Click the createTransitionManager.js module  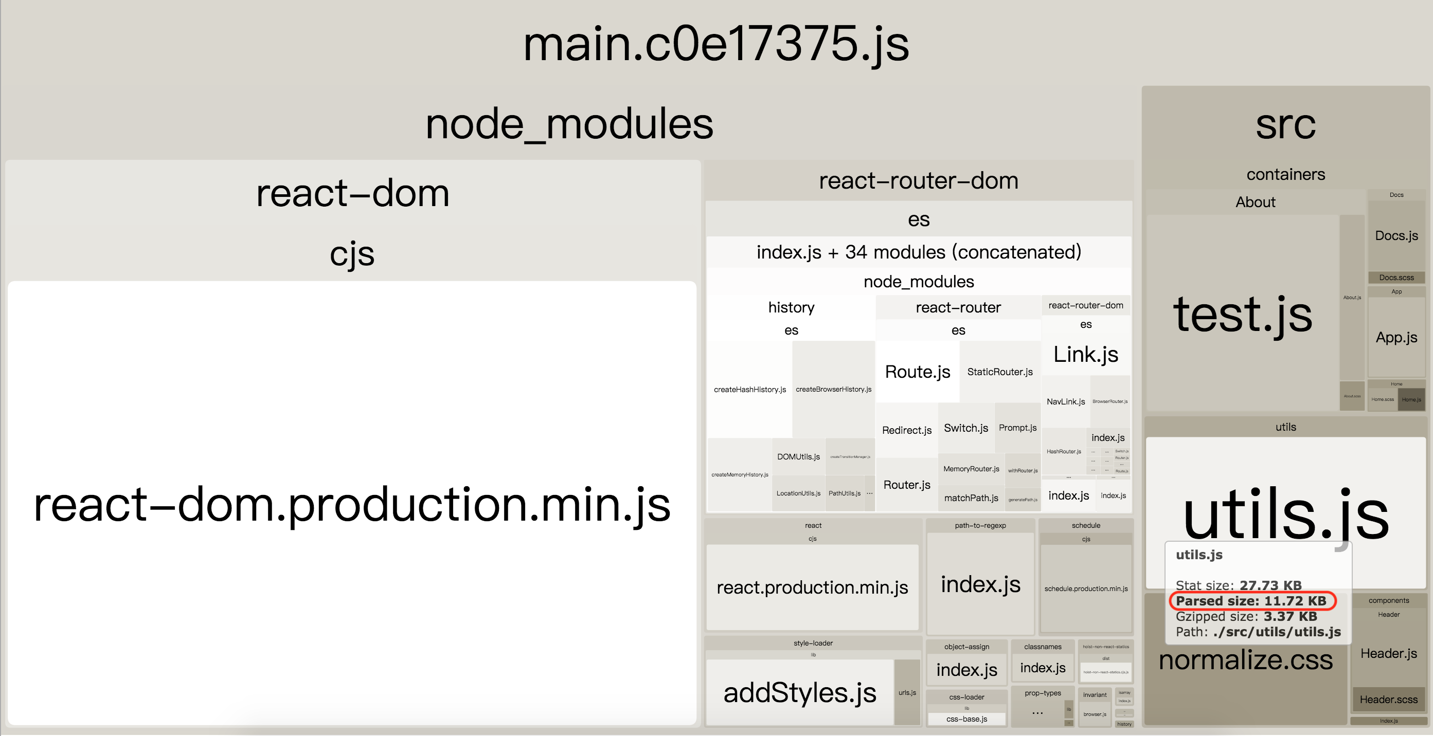[850, 456]
